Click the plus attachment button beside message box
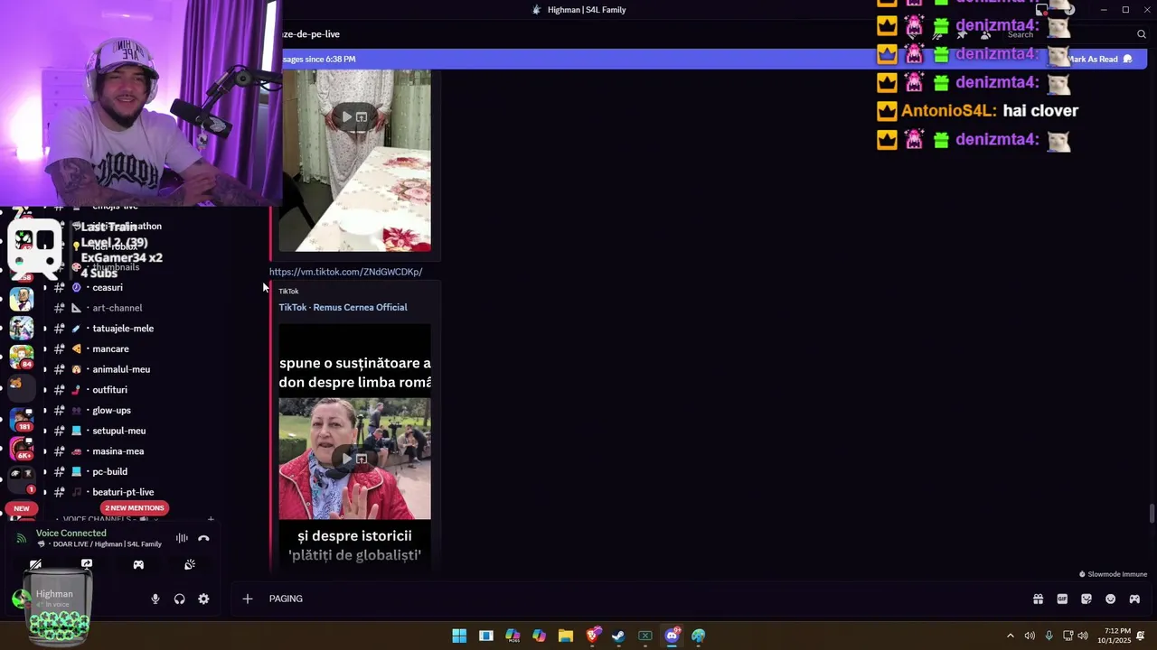Viewport: 1157px width, 650px height. click(247, 599)
